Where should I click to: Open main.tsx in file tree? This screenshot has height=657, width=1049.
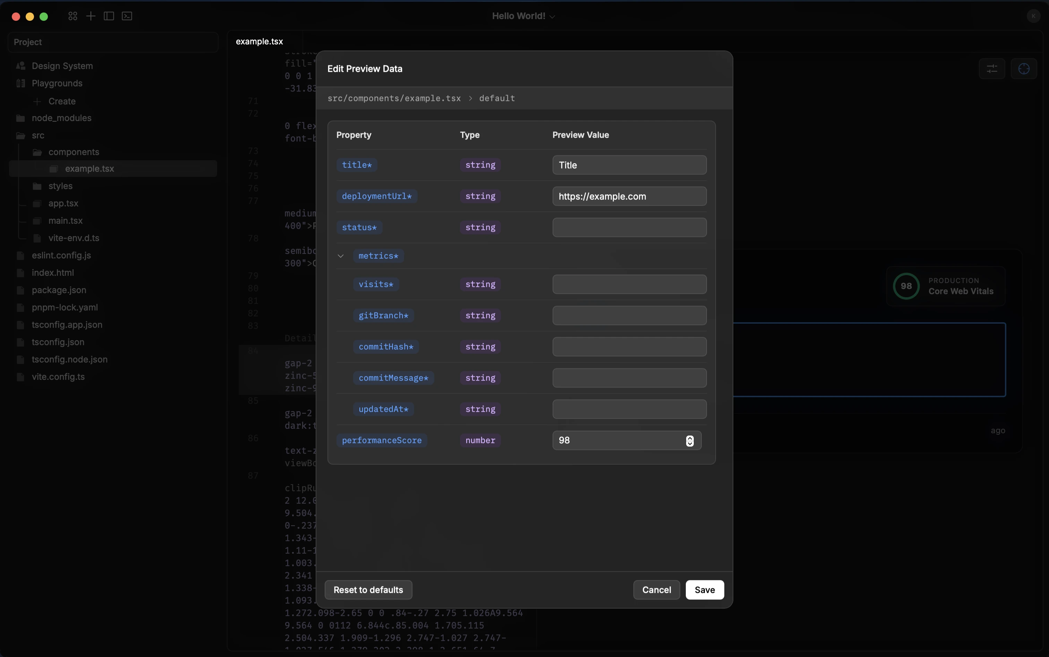[x=65, y=221]
